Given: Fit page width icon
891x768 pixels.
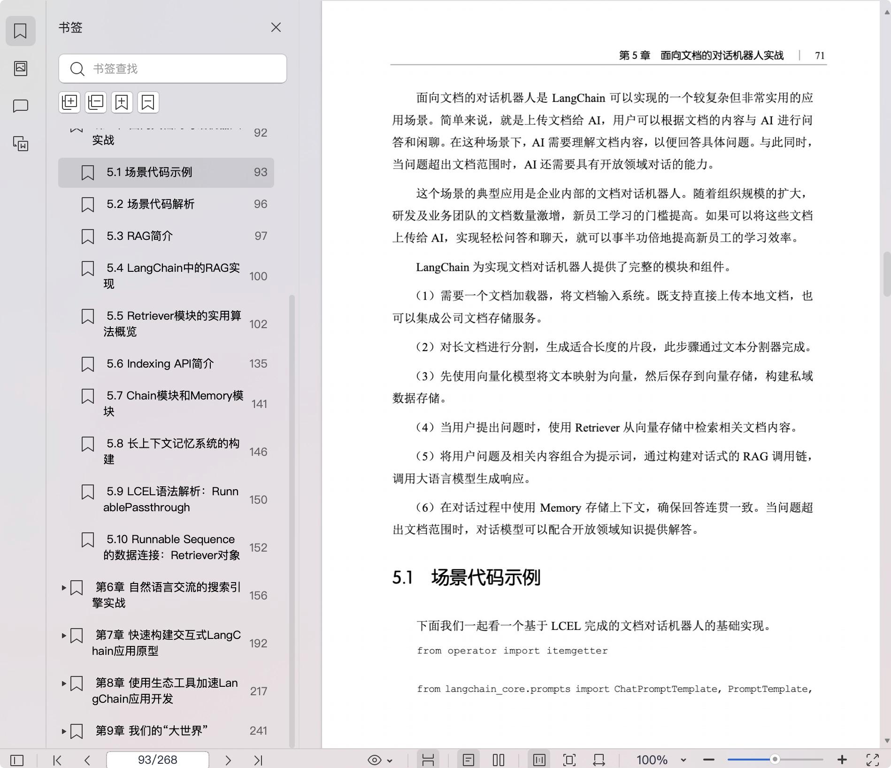Looking at the screenshot, I should [x=599, y=760].
